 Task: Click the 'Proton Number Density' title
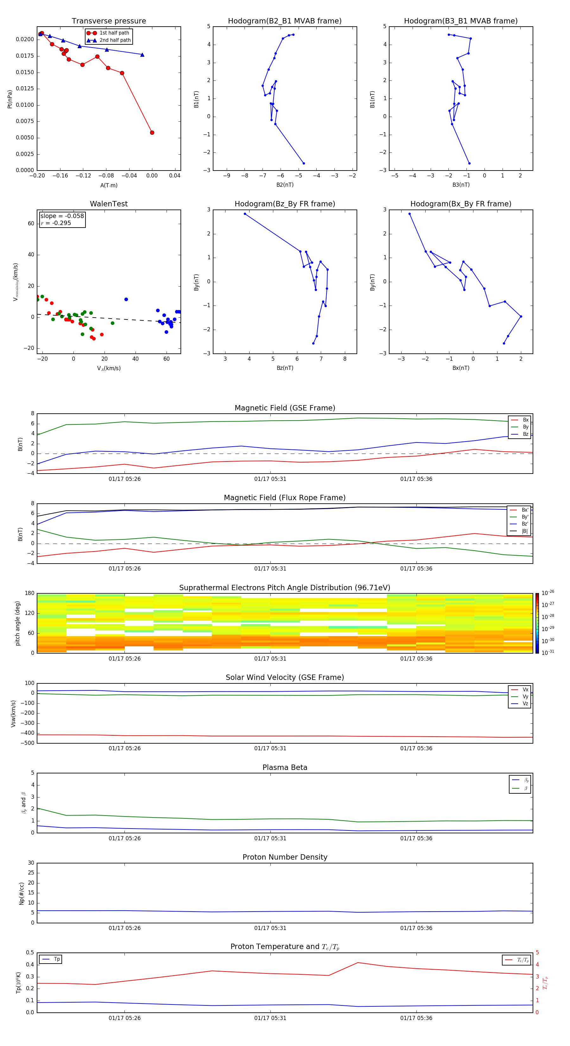[285, 857]
